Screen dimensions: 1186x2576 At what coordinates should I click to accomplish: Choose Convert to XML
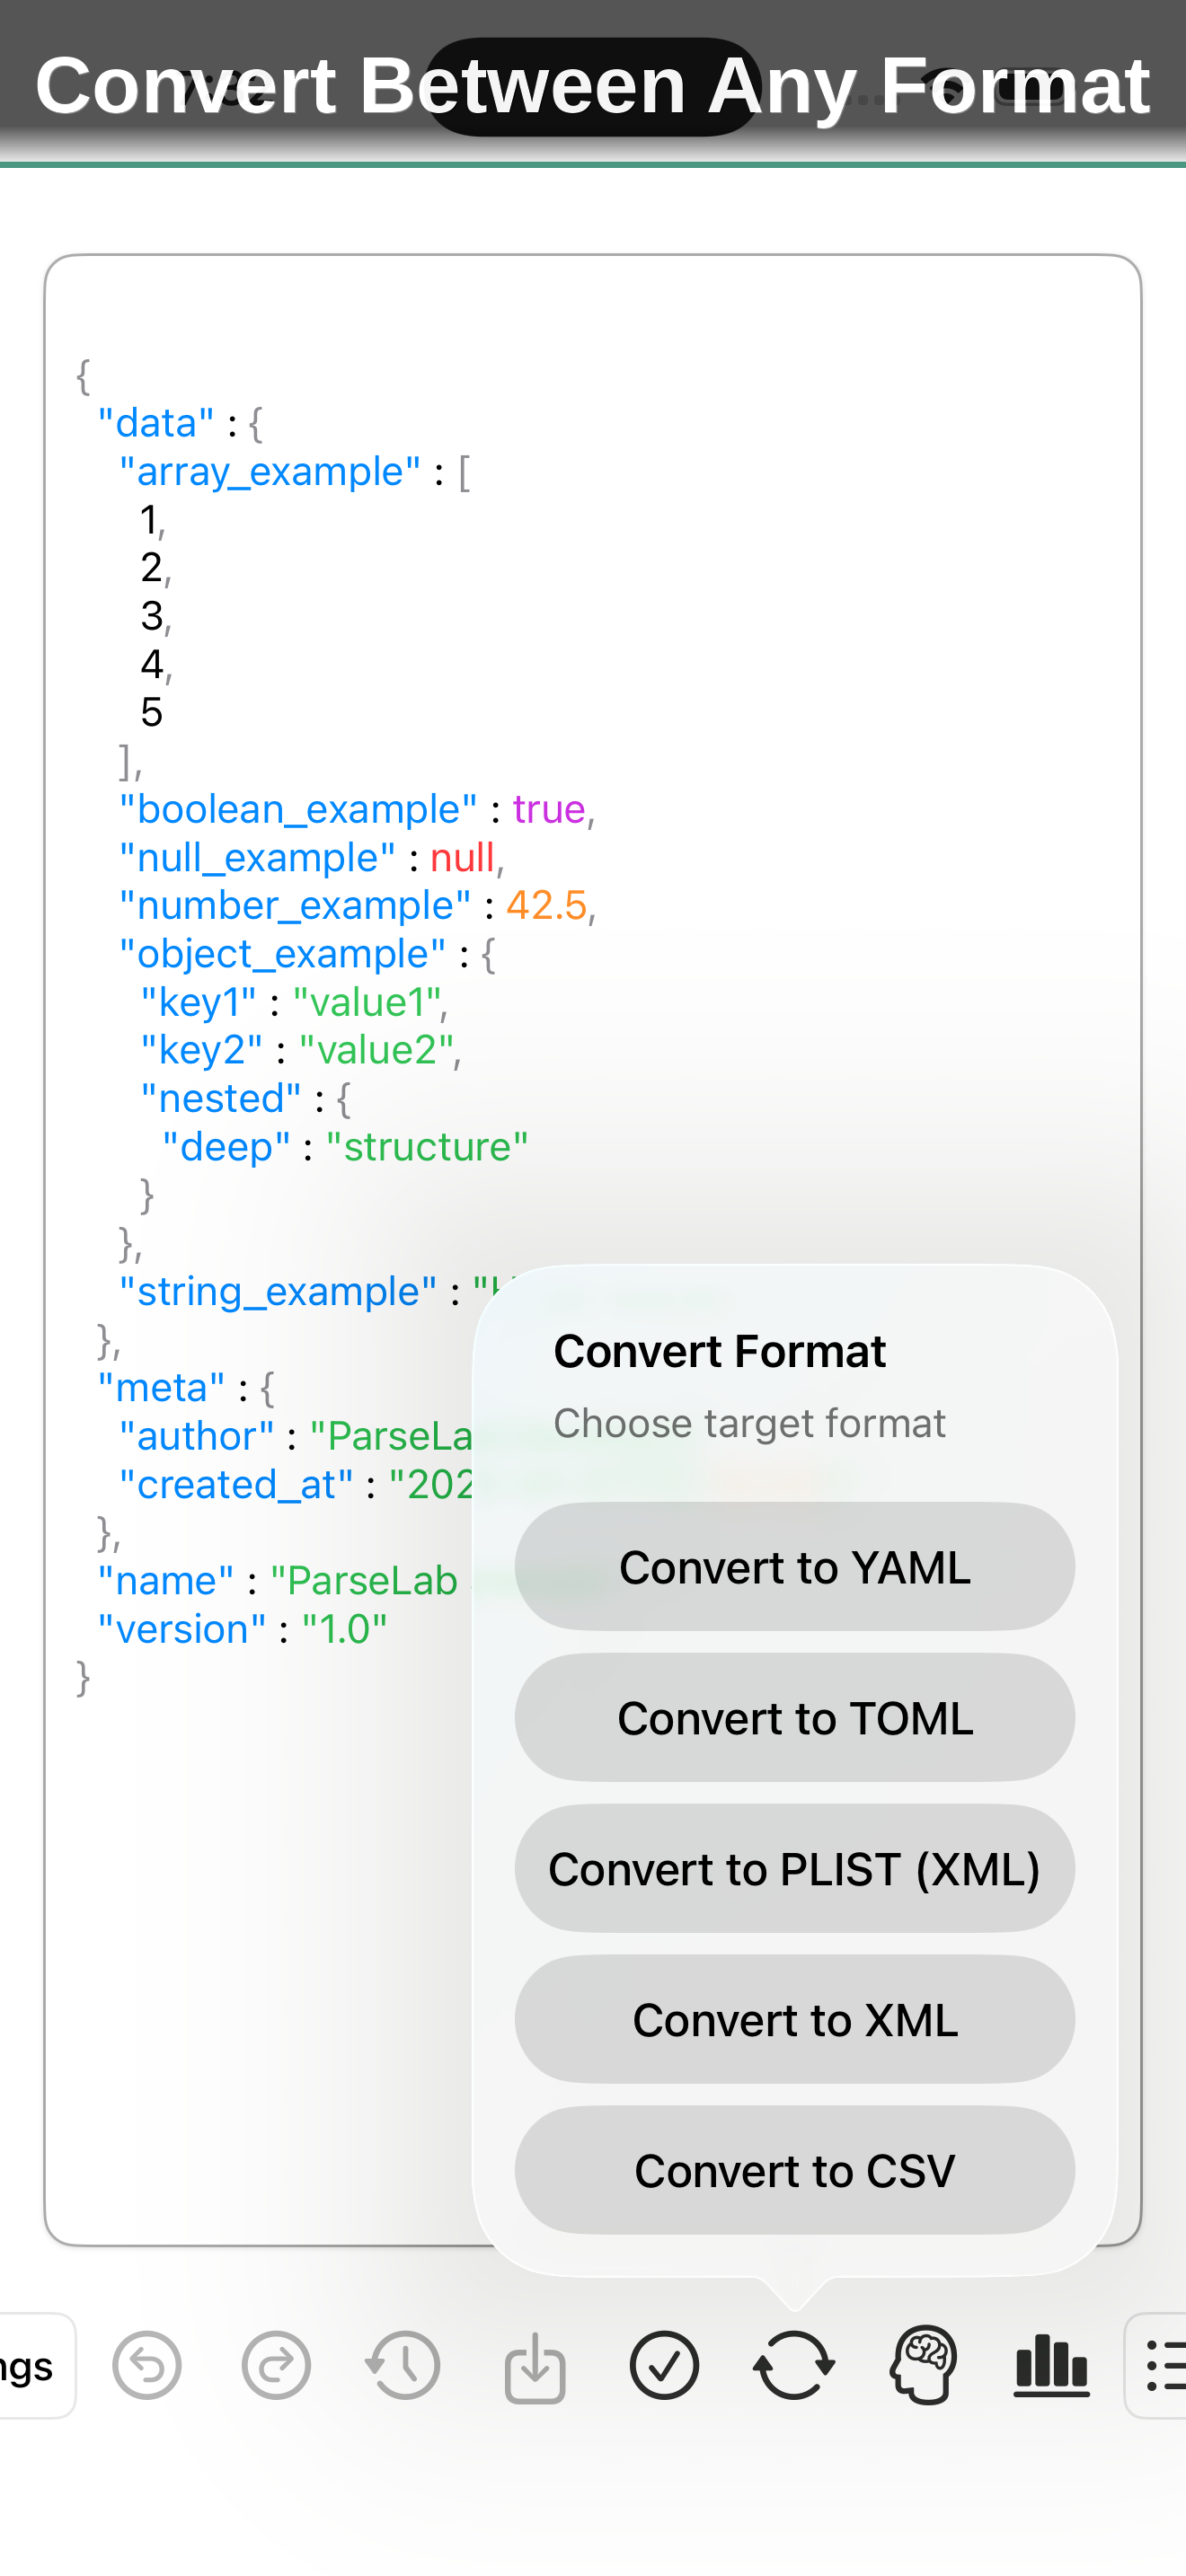click(x=794, y=2020)
